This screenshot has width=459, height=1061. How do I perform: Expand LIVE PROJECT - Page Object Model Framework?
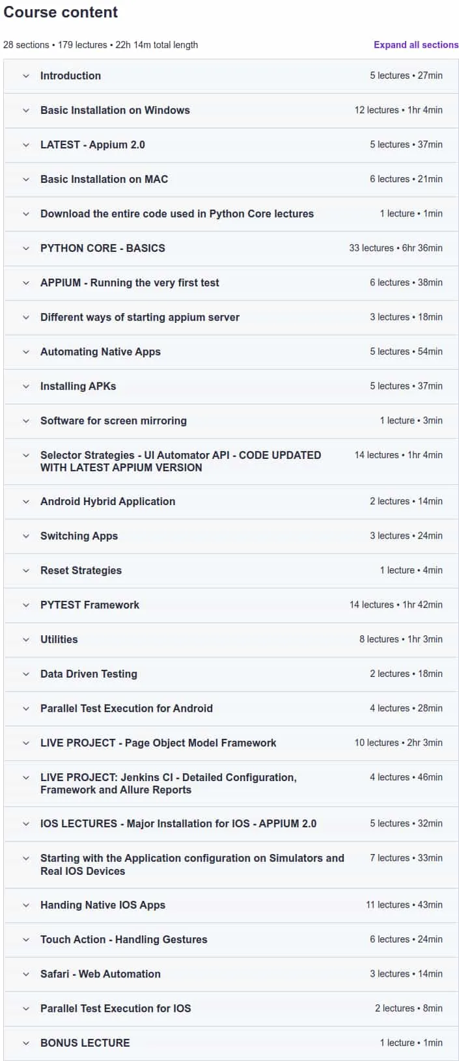coord(231,743)
